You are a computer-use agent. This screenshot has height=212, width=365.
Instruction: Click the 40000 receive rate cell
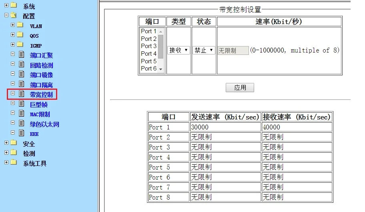click(297, 127)
